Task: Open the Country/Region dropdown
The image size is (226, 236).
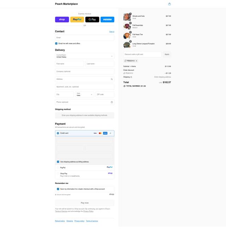Action: [84, 56]
